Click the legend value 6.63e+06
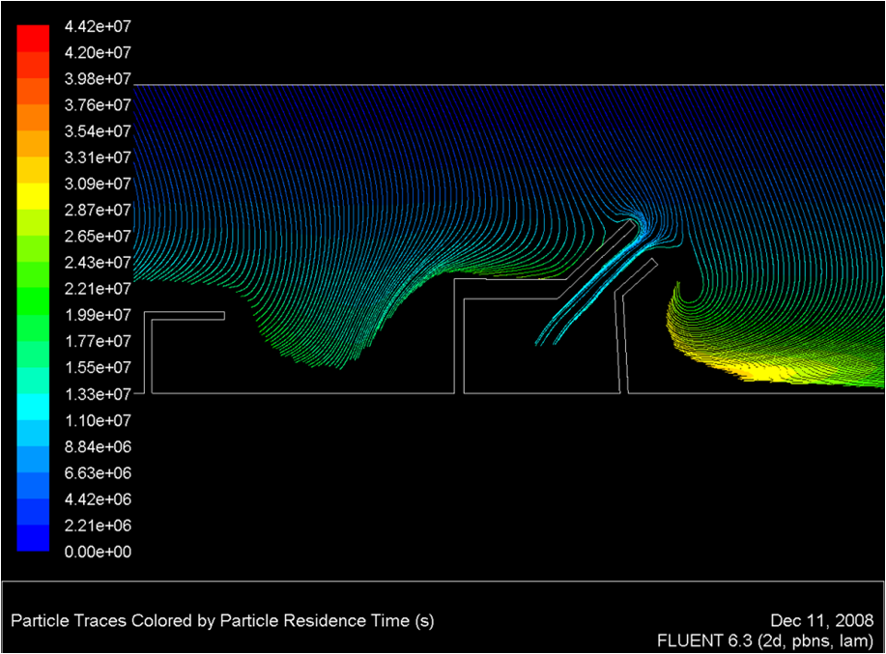This screenshot has width=886, height=654. 98,473
